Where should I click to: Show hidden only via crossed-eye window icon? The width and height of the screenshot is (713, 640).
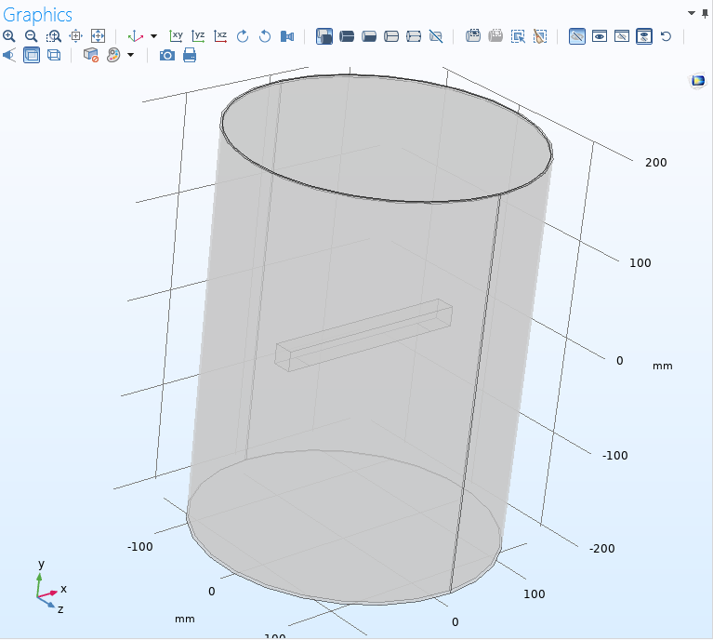[x=622, y=36]
